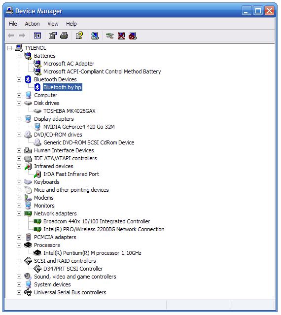Select Microsoft AC Adapter device
Viewport: 281px width, 315px height.
coord(69,64)
